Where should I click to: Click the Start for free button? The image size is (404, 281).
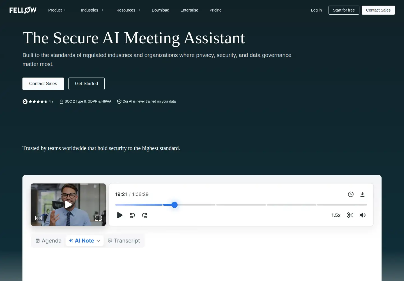tap(344, 10)
